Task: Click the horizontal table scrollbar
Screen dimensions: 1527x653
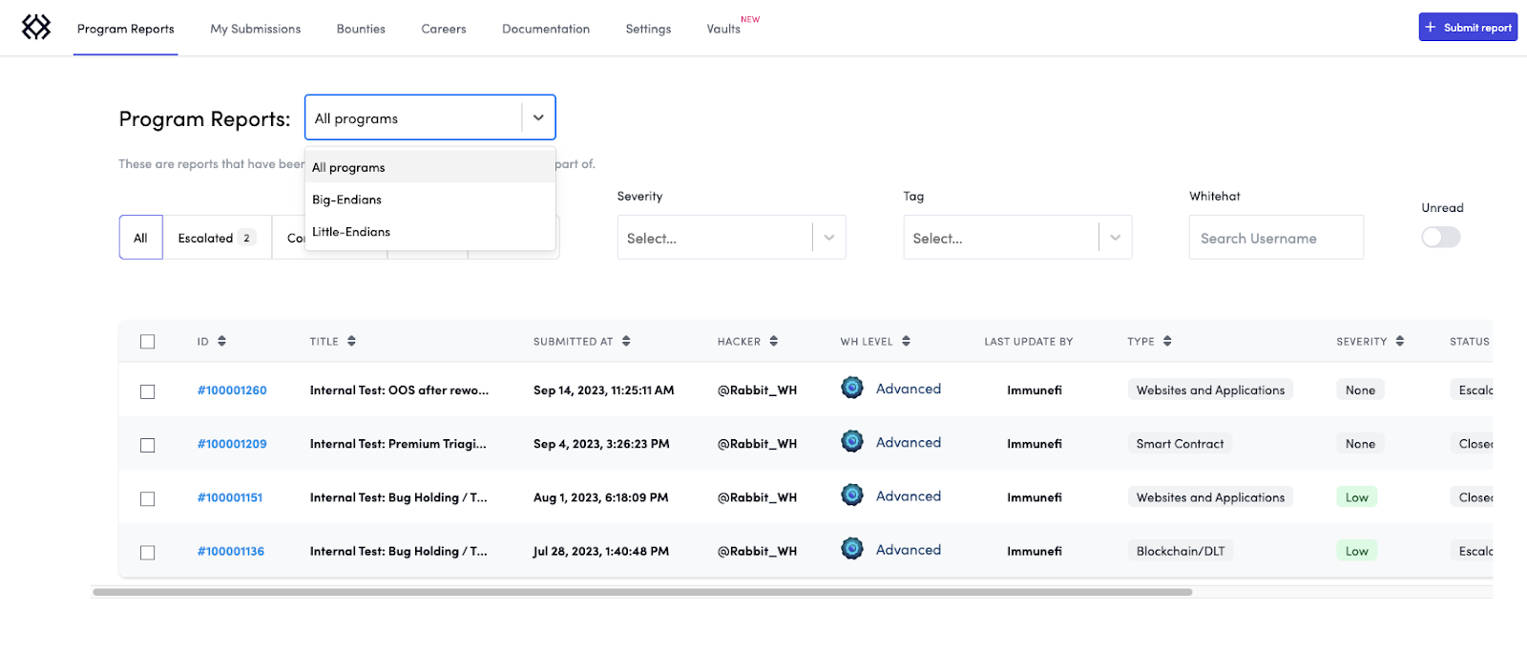Action: pyautogui.click(x=642, y=592)
